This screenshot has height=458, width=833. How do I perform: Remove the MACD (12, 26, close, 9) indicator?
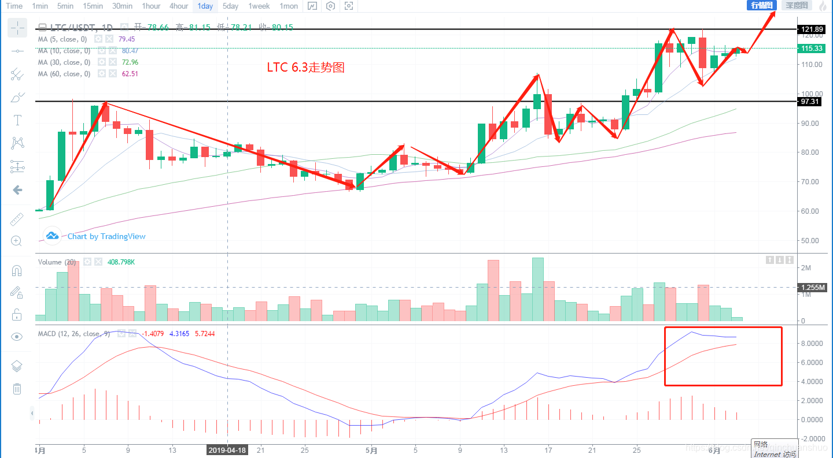coord(132,333)
